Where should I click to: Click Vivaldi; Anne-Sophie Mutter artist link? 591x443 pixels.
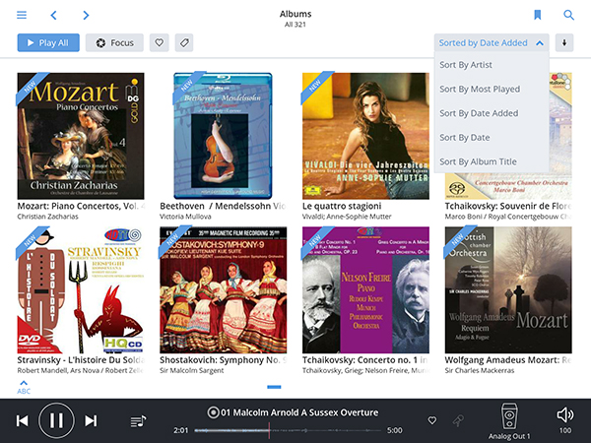(347, 217)
